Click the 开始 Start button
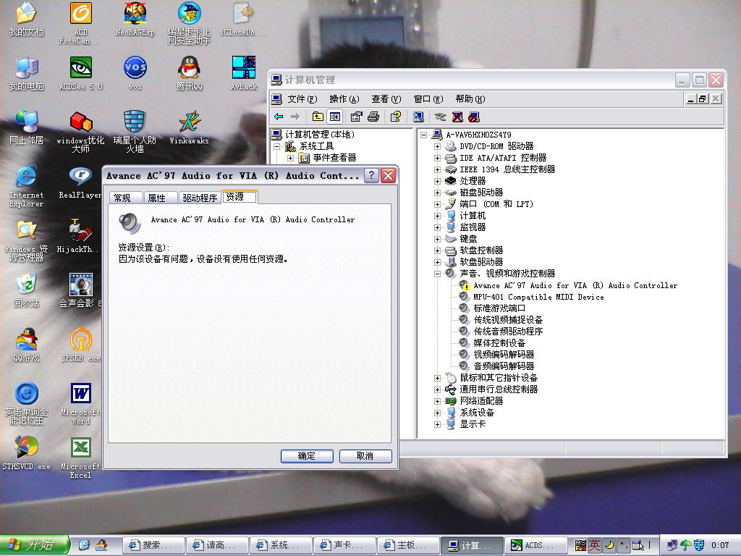741x556 pixels. pos(34,545)
